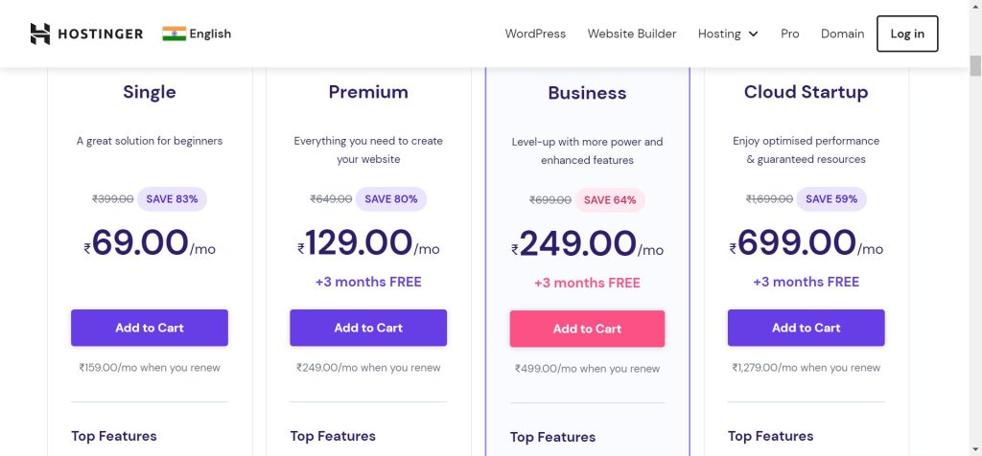Screen dimensions: 982x456
Task: Click the SAVE 59% badge
Action: [831, 199]
